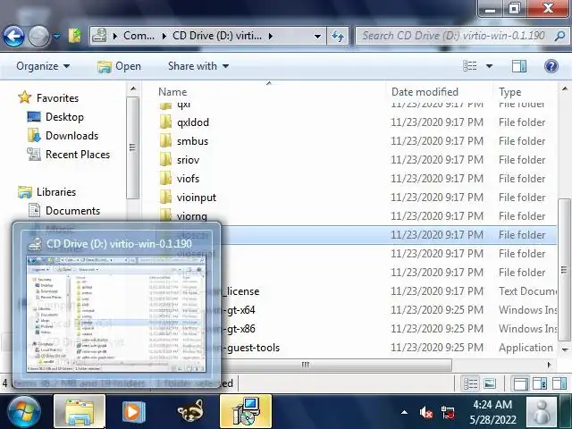The image size is (572, 429).
Task: Open the view options dropdown arrow
Action: click(x=489, y=66)
